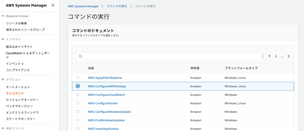Click Windows, Linux in AWS-ApplyPatchBaseline row
This screenshot has height=131, width=304.
pyautogui.click(x=235, y=78)
